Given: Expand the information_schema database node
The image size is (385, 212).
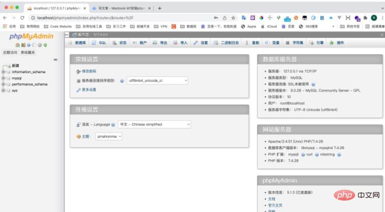Looking at the screenshot, I should [3, 72].
